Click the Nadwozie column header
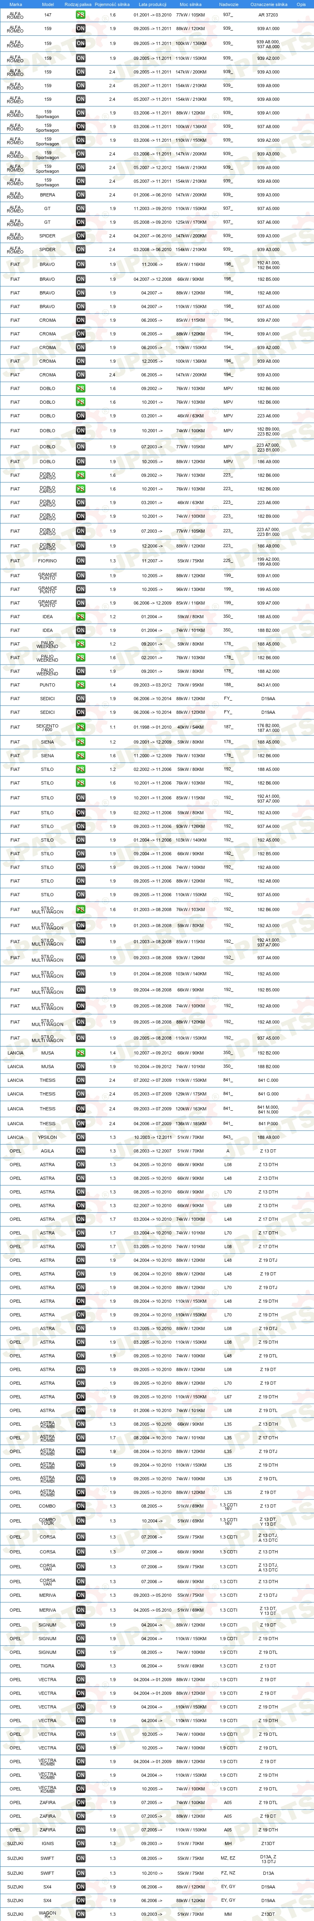Screen dimensions: 314x1921 228,4
